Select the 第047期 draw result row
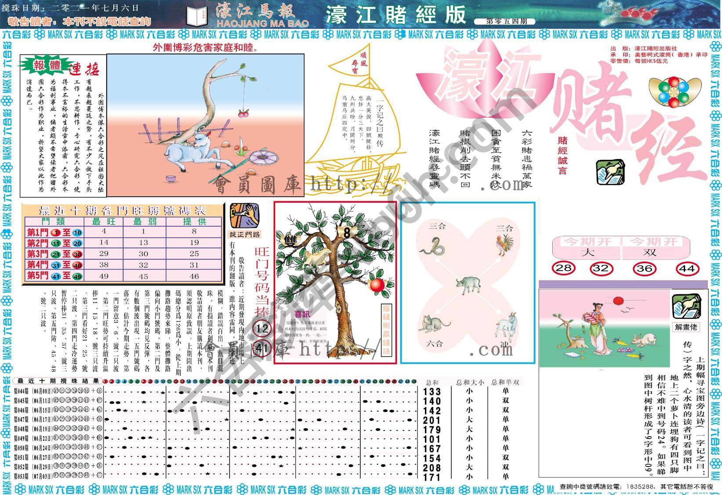 tap(216, 419)
